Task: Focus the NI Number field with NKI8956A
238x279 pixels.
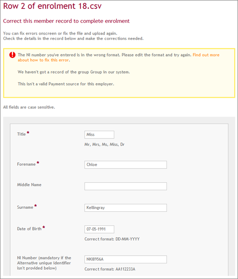Action: pyautogui.click(x=126, y=259)
